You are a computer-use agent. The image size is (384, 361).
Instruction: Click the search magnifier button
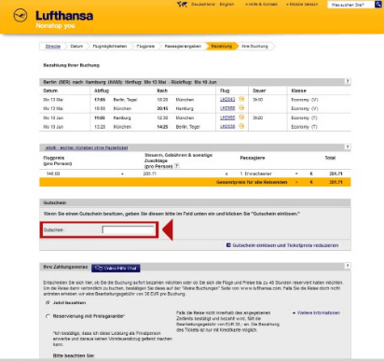coord(378,5)
